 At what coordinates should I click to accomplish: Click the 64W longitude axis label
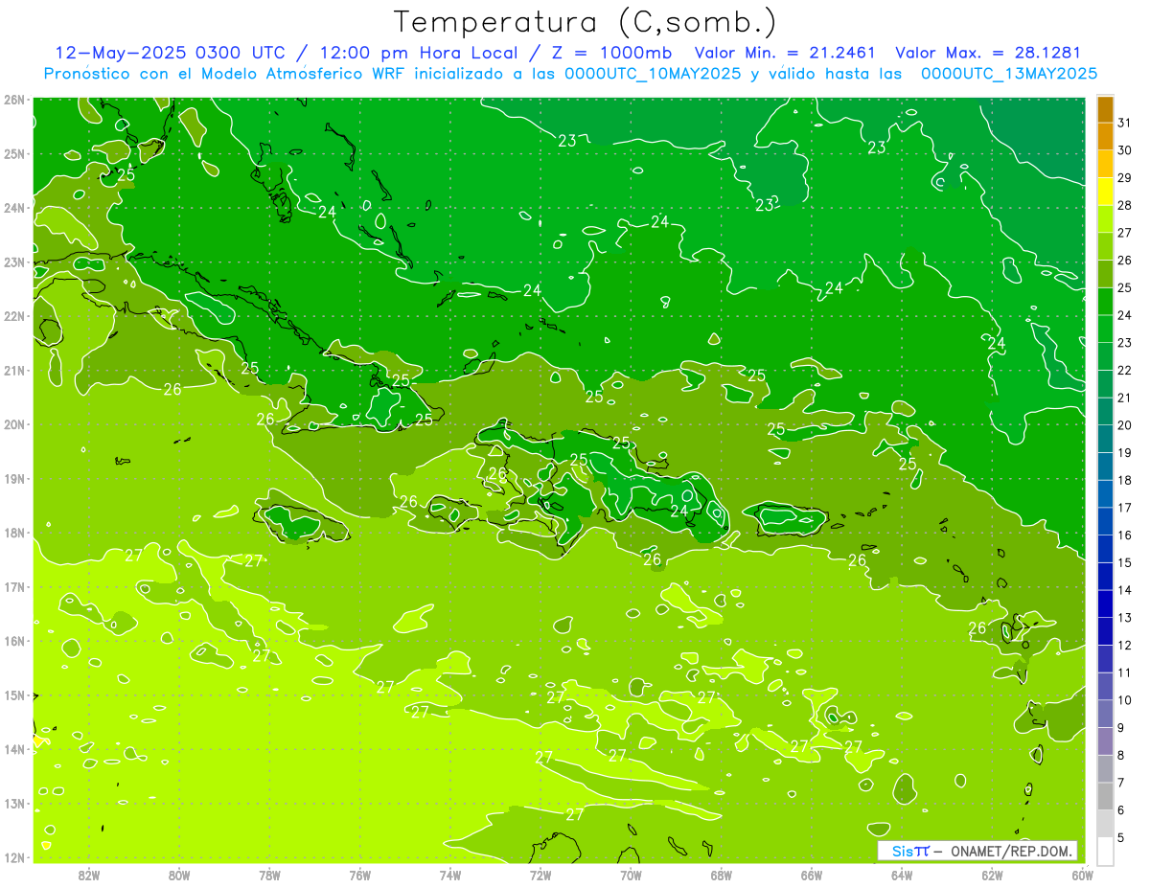(902, 875)
